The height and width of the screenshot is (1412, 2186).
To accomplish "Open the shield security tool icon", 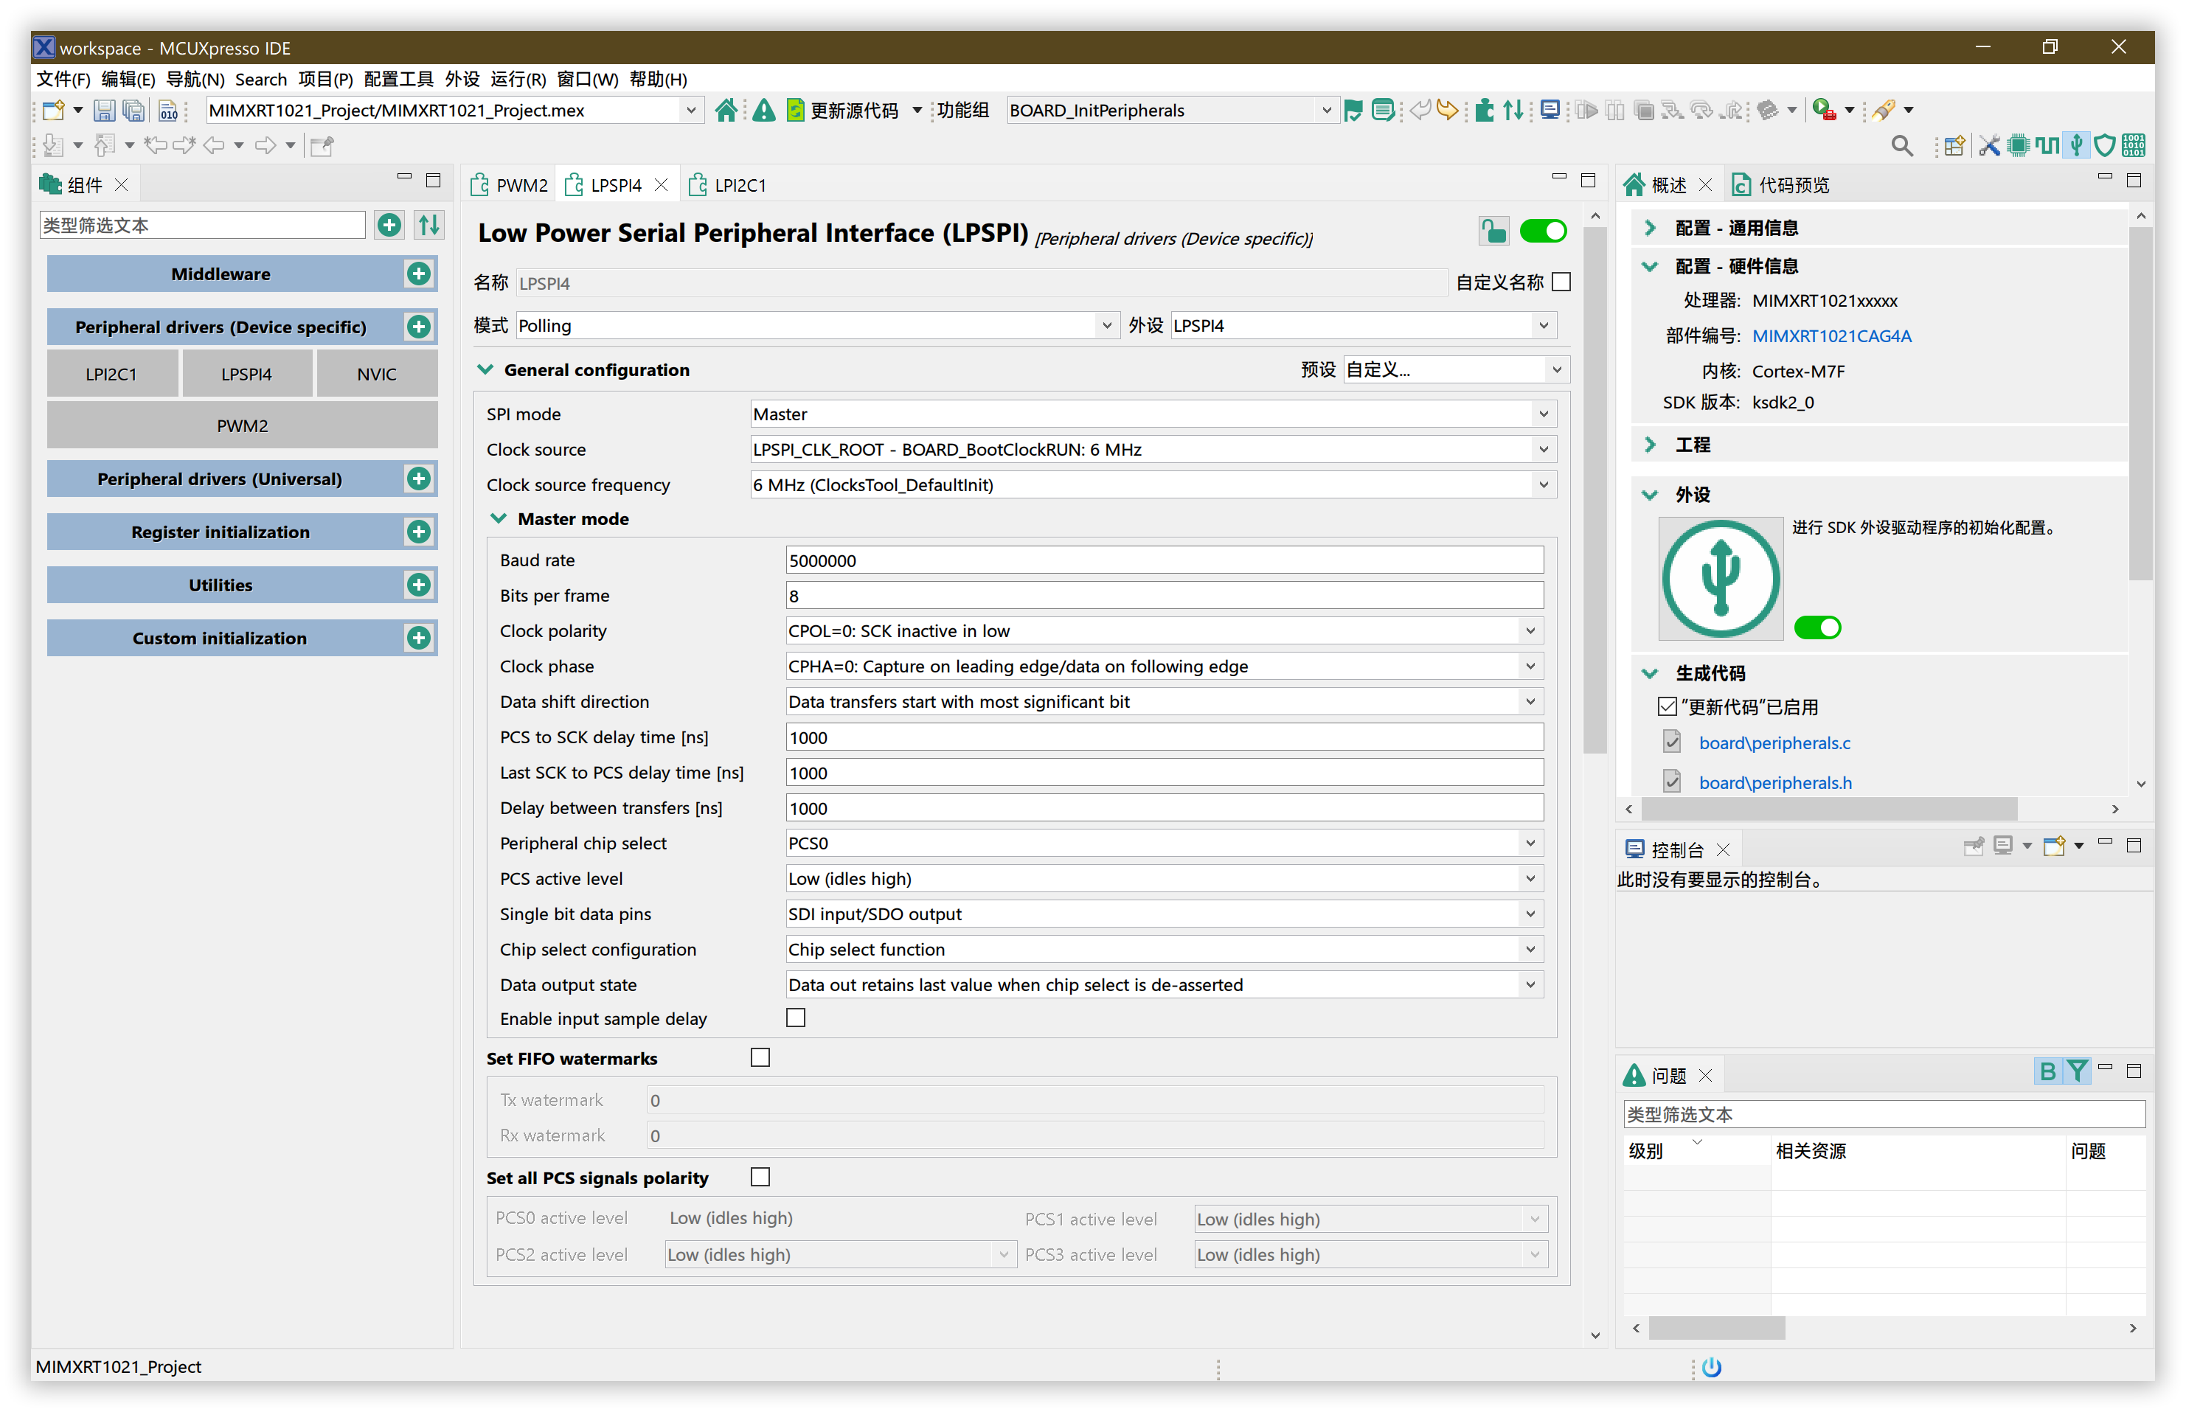I will click(2104, 145).
